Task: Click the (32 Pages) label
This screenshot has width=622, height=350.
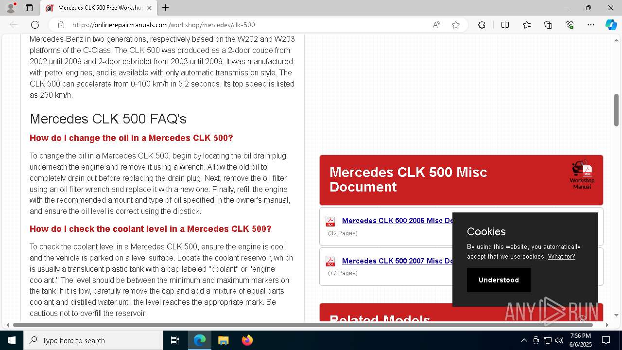Action: click(x=343, y=233)
